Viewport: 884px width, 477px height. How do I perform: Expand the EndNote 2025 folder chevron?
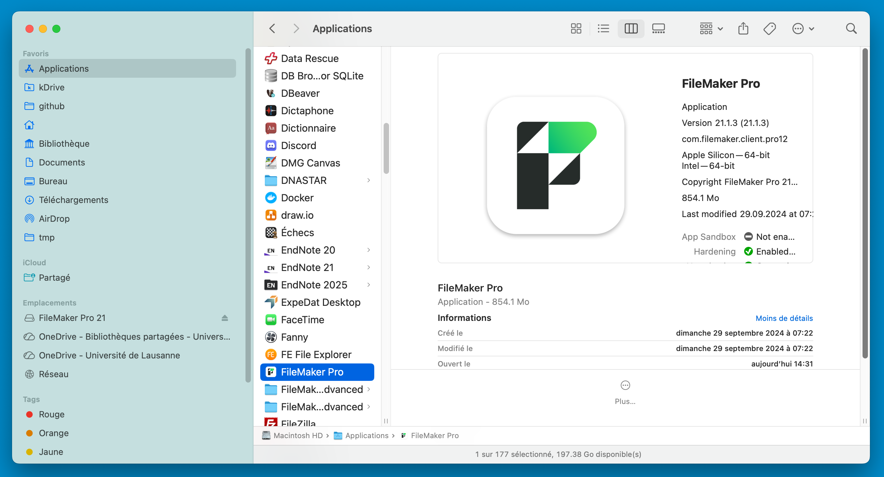pos(369,285)
